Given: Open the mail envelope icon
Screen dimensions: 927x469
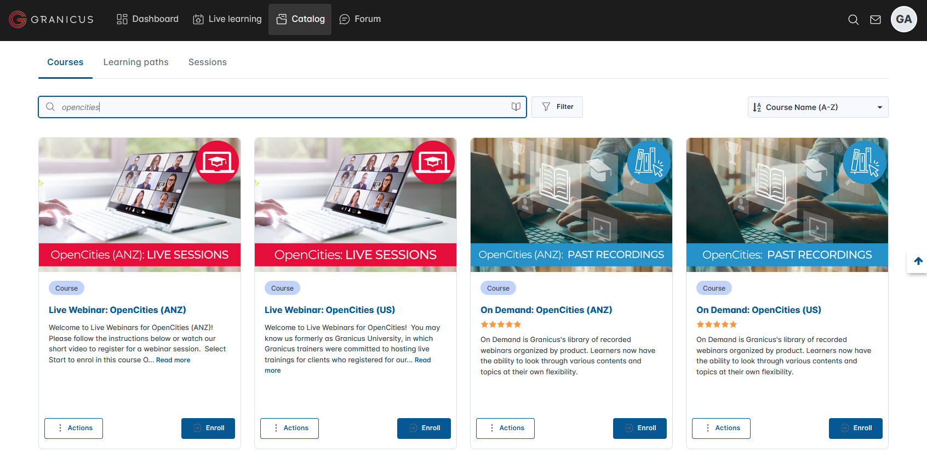Looking at the screenshot, I should tap(875, 20).
